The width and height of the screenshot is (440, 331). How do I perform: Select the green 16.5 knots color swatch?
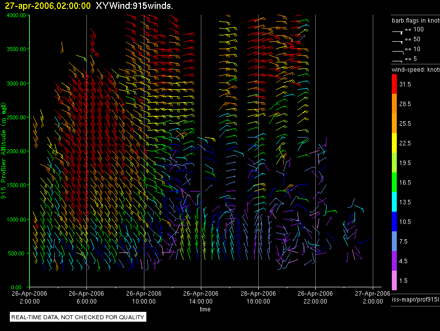click(394, 182)
